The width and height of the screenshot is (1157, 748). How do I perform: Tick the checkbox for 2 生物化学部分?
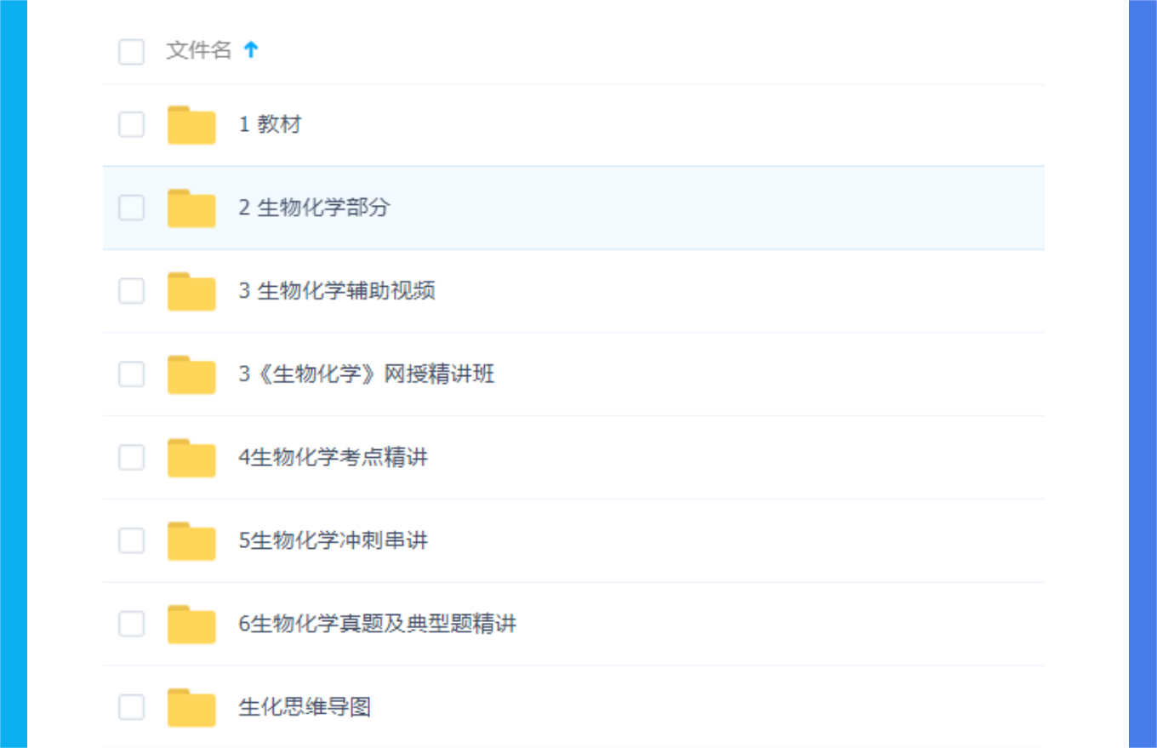(131, 208)
